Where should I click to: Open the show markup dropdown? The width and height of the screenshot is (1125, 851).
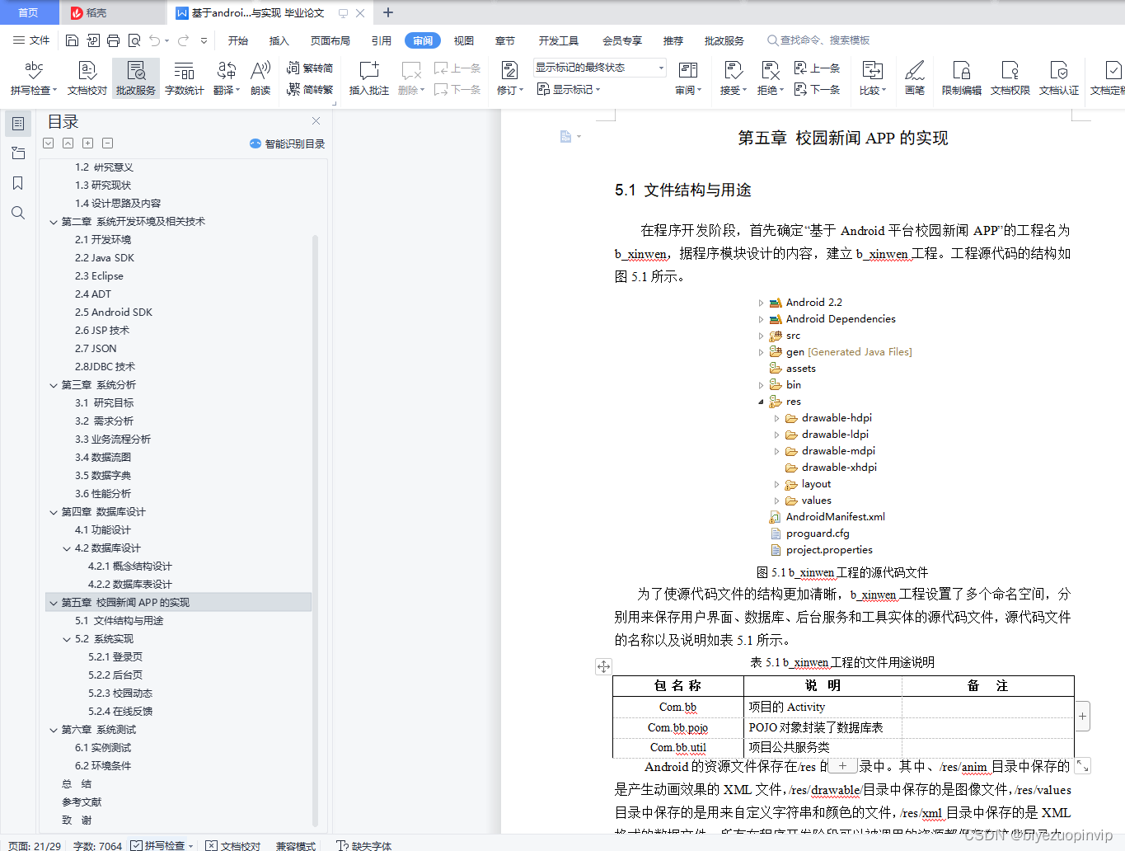pos(569,89)
